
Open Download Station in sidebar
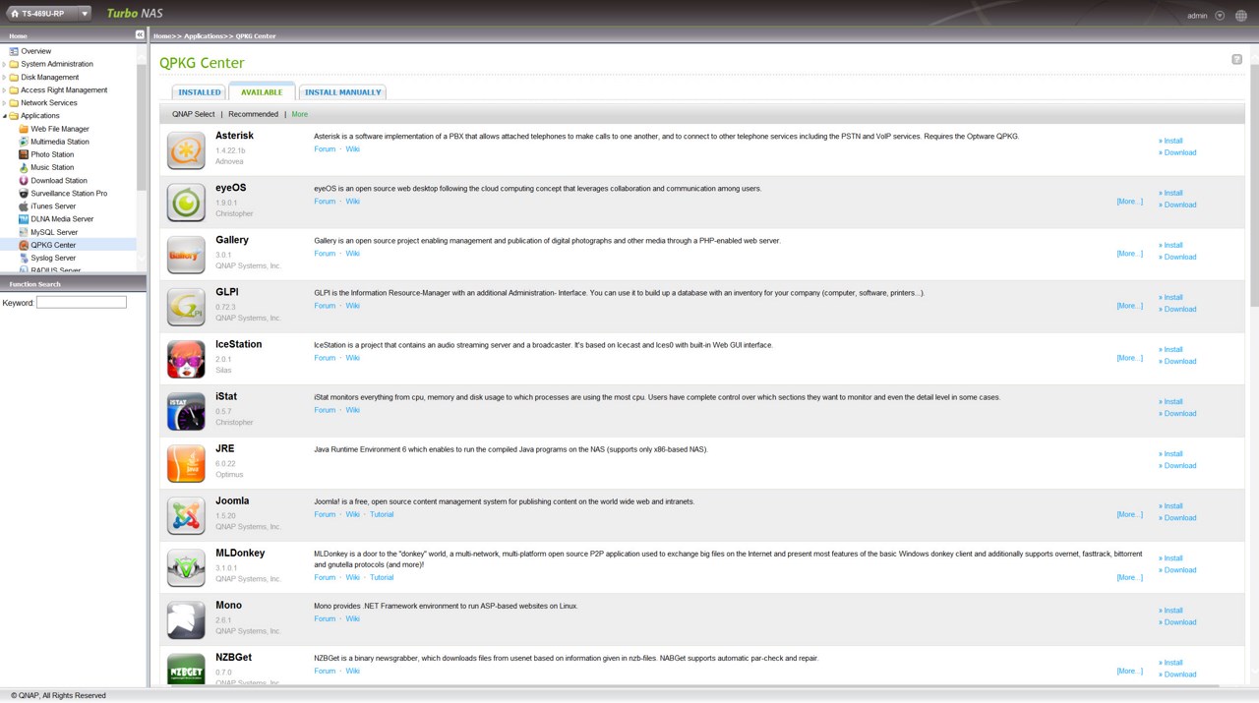point(58,180)
